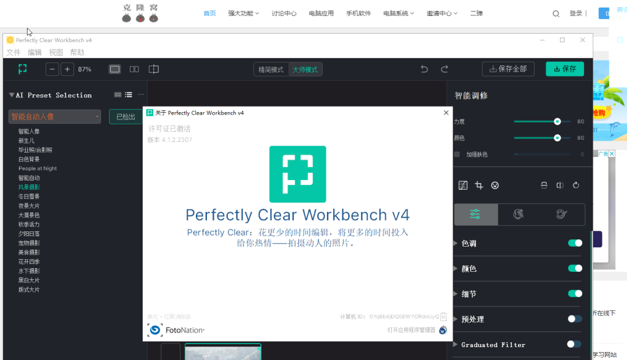Expand the 细节 section
This screenshot has width=627, height=360.
[x=456, y=294]
